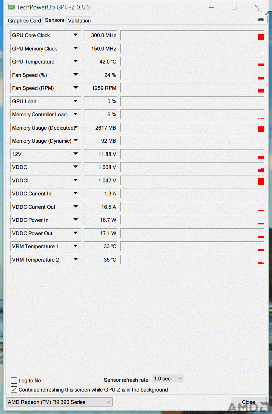The width and height of the screenshot is (272, 414).
Task: Click the 300.0 MHz core clock value
Action: tap(101, 35)
